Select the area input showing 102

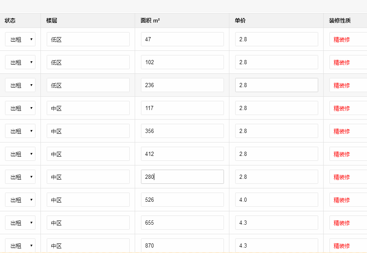point(182,62)
